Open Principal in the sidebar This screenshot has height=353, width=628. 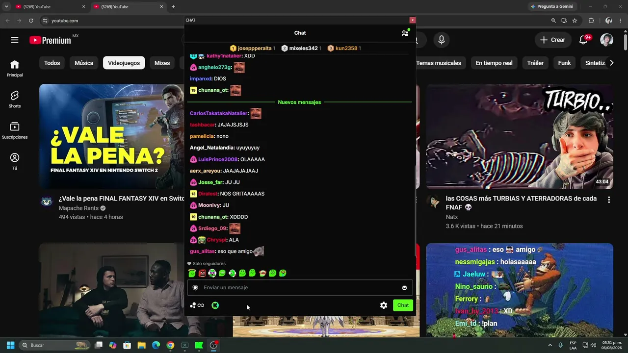[x=15, y=68]
